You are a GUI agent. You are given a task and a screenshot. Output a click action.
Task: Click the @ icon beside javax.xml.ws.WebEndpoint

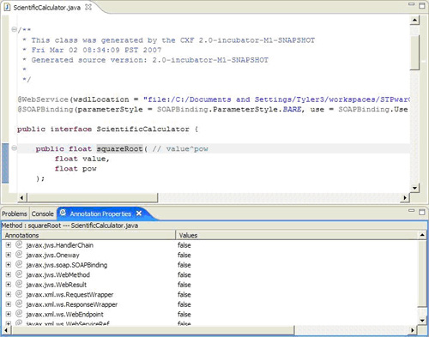(x=19, y=314)
